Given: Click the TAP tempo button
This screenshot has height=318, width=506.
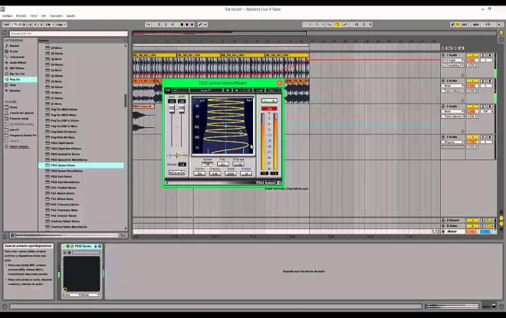Looking at the screenshot, I should 6,25.
